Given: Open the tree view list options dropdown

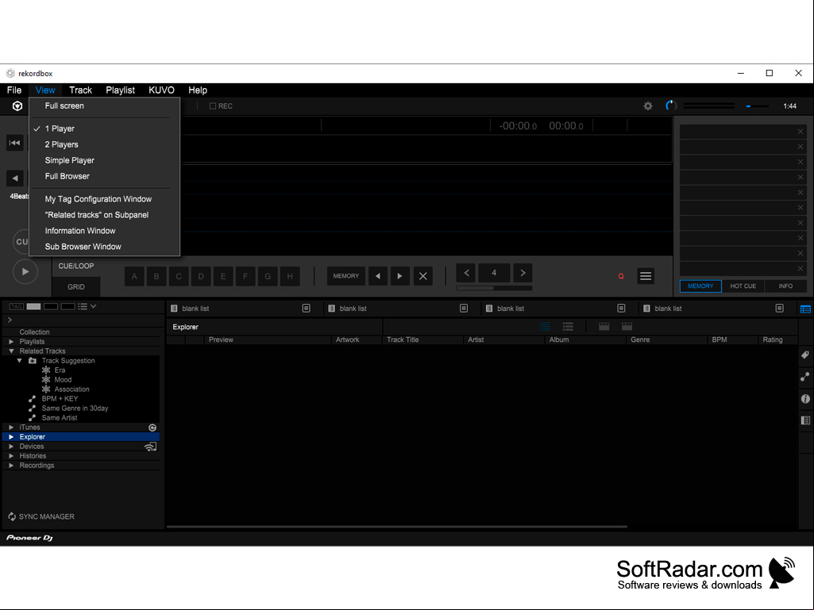Looking at the screenshot, I should [87, 306].
